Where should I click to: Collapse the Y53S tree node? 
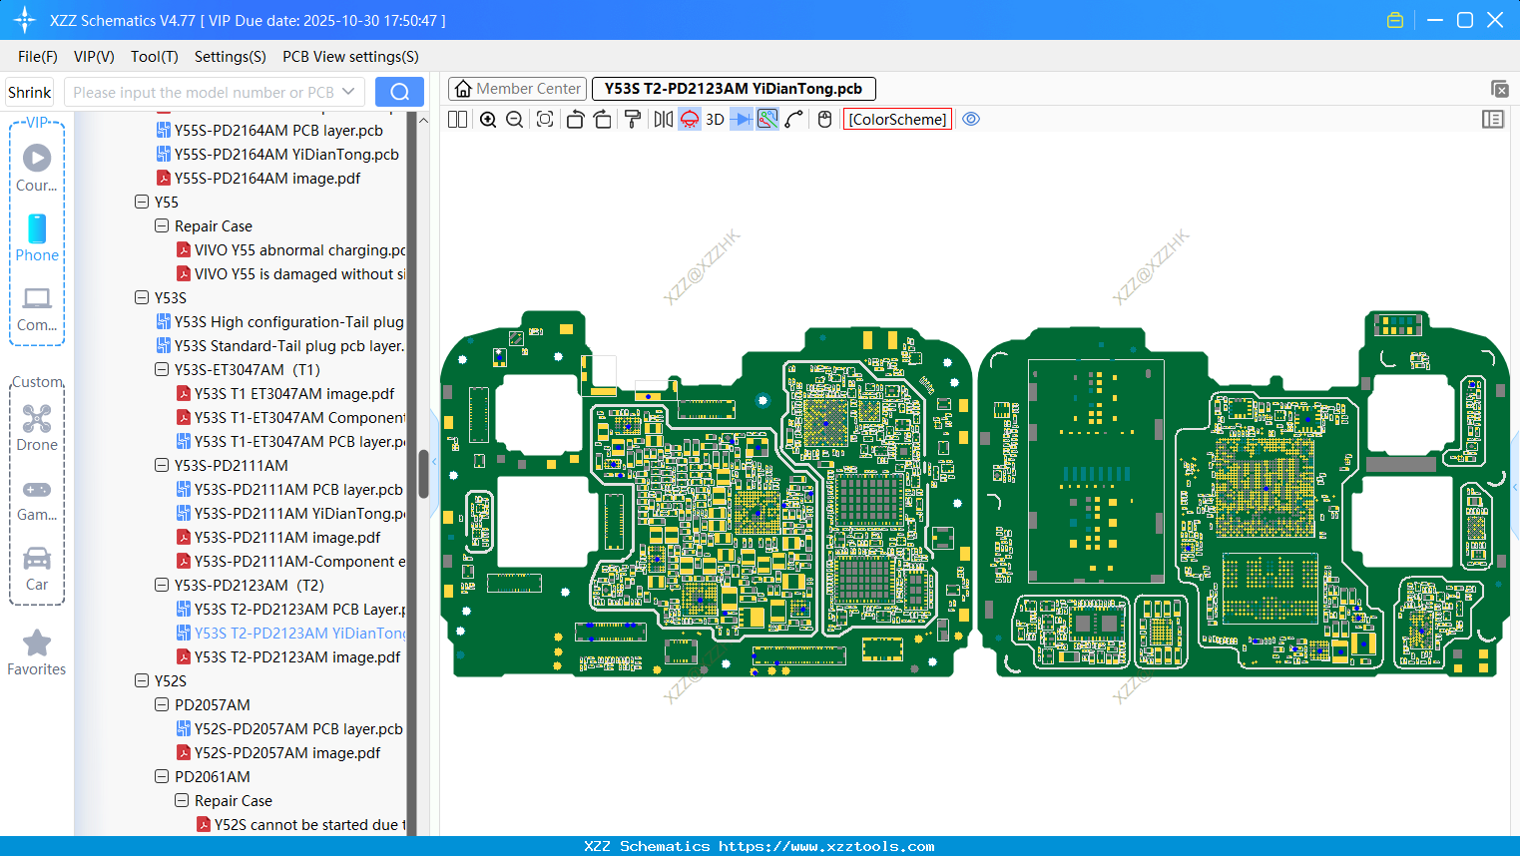point(142,298)
